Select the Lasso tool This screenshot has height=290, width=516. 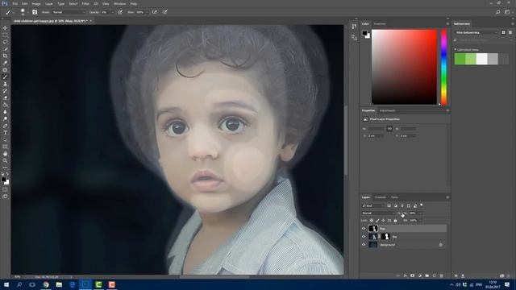coord(5,42)
